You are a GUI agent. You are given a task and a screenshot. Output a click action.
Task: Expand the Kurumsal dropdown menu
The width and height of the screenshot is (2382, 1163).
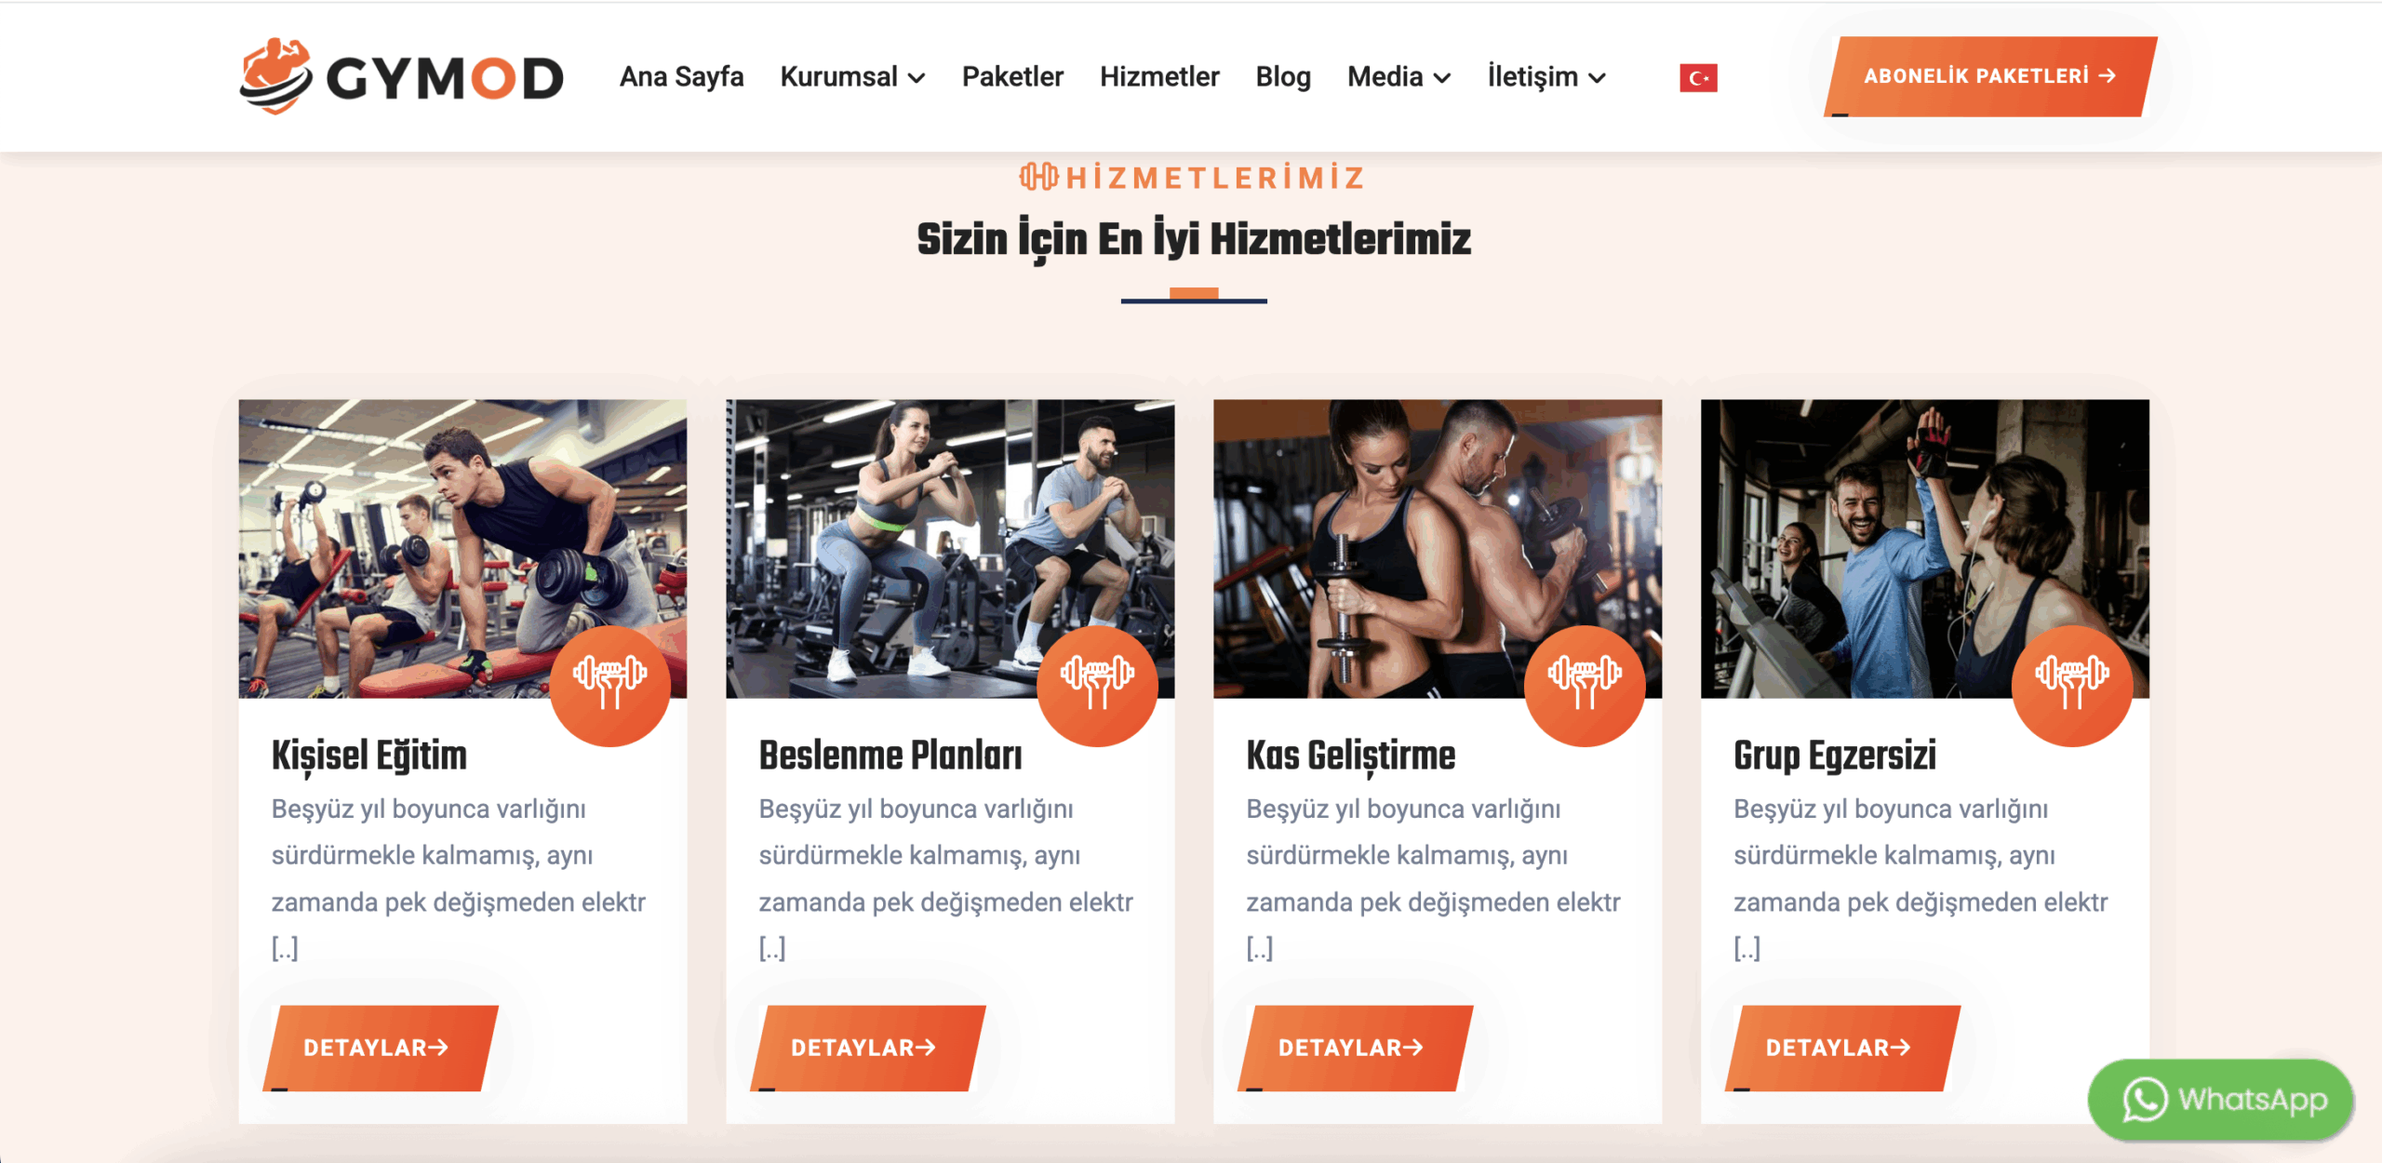852,77
